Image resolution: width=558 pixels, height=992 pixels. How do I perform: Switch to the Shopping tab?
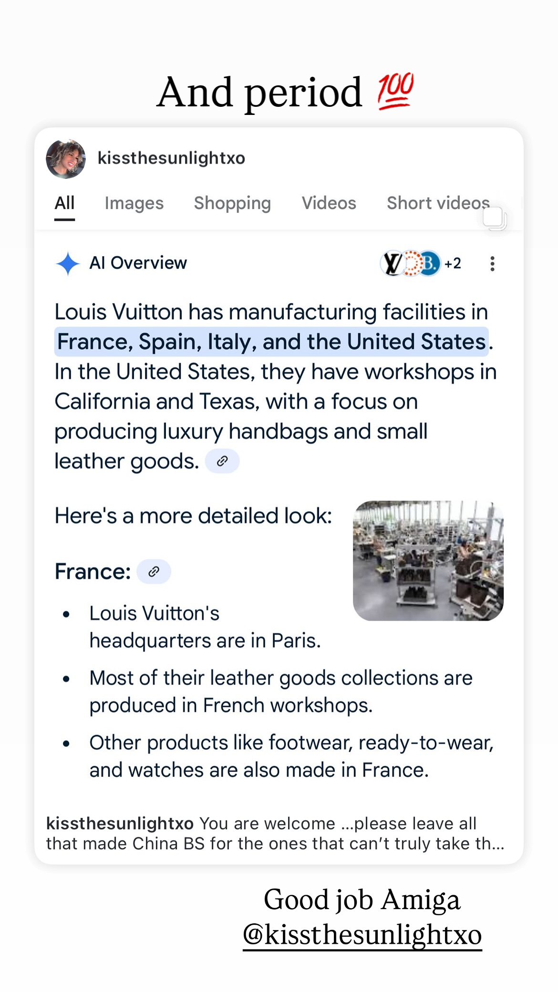(x=232, y=203)
